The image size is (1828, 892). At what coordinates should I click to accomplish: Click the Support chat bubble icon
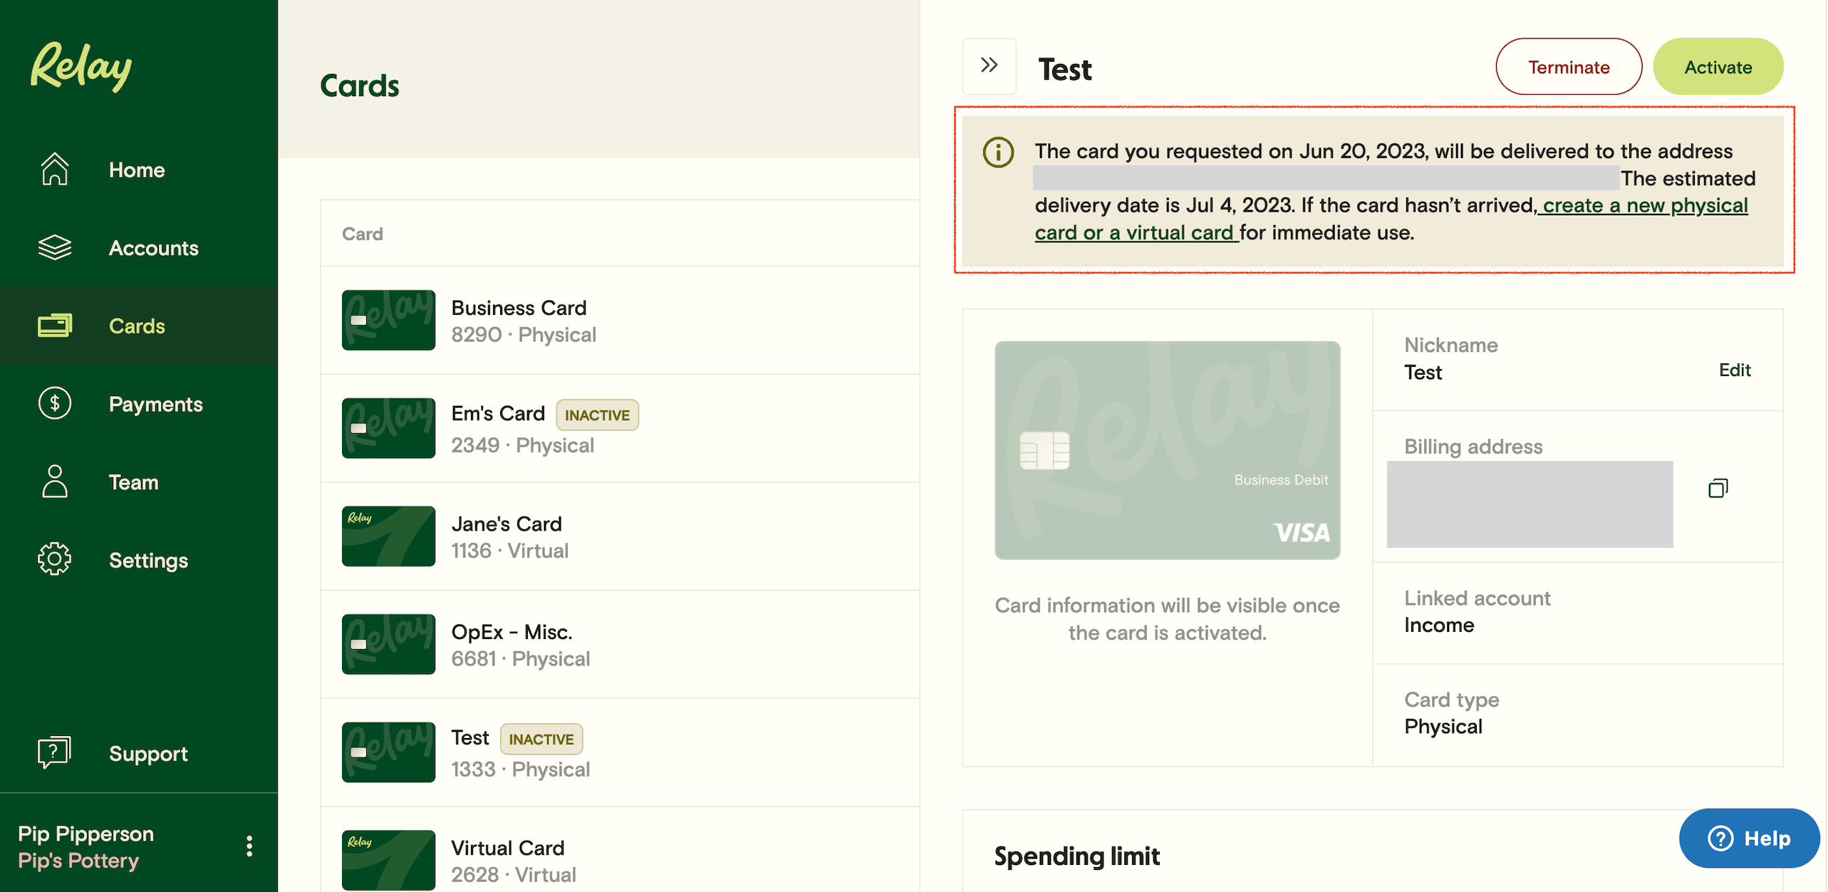click(x=54, y=752)
